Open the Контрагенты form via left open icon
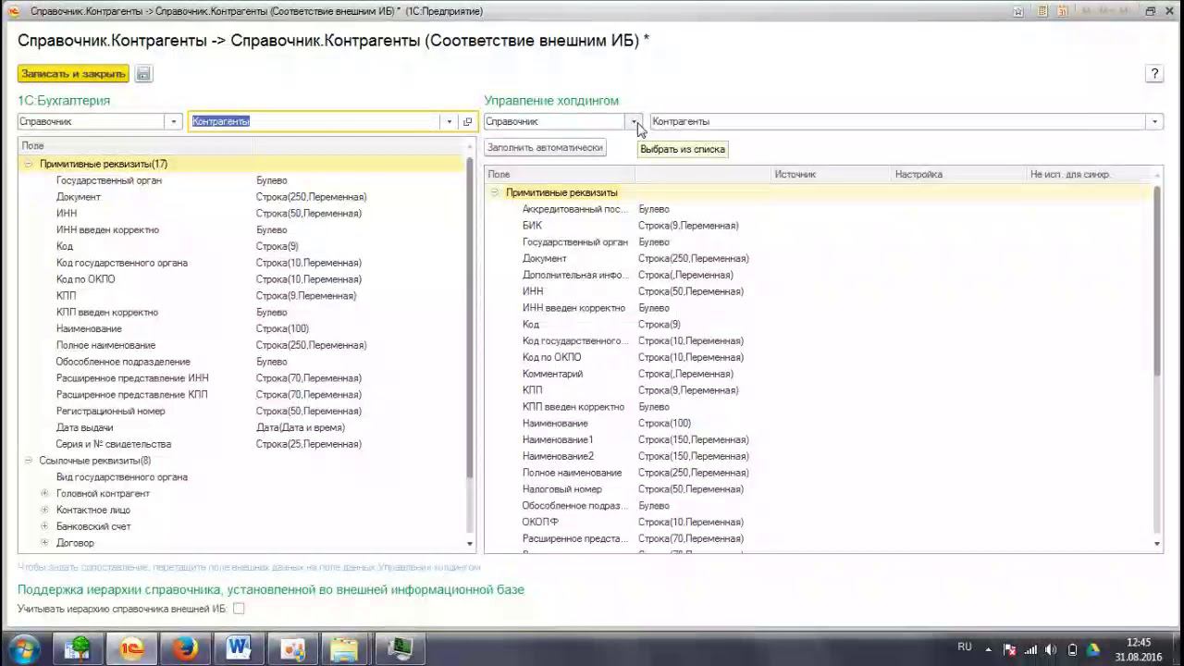This screenshot has height=666, width=1184. [x=467, y=121]
